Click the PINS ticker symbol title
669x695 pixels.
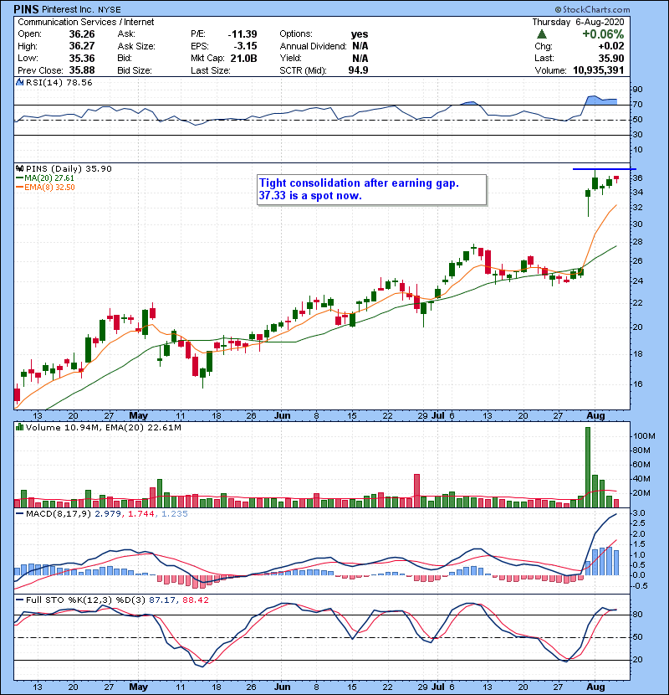point(26,9)
